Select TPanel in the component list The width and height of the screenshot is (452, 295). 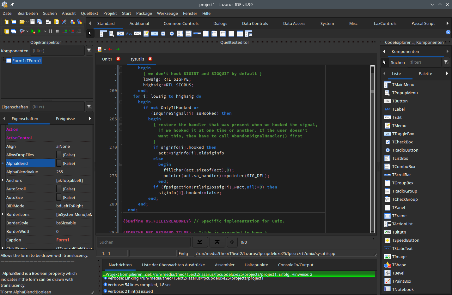point(398,207)
